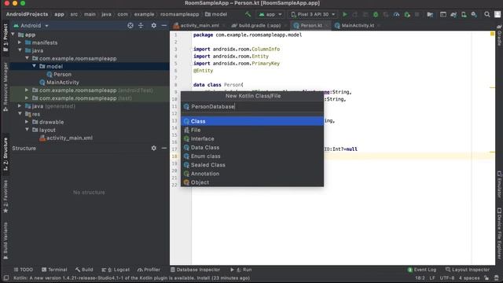
Task: Open the Emulator side panel
Action: (499, 184)
